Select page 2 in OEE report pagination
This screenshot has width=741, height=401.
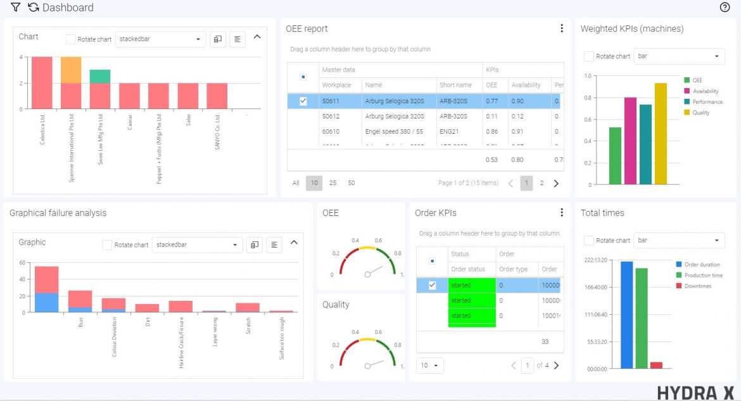coord(543,183)
